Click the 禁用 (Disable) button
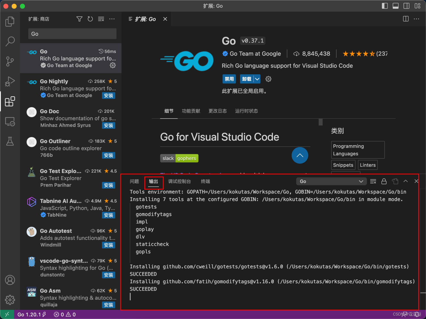 (229, 79)
